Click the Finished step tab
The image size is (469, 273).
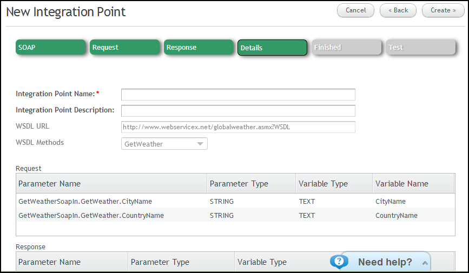click(x=347, y=47)
